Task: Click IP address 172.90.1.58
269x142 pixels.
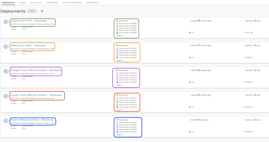Action: coord(248,33)
